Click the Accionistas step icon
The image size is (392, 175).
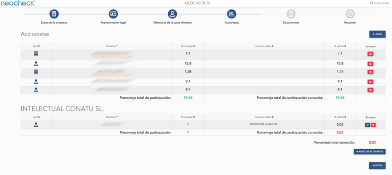232,14
